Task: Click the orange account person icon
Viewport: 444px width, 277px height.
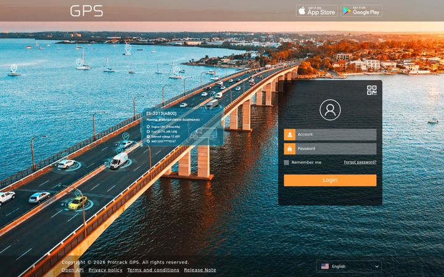Action: [290, 135]
